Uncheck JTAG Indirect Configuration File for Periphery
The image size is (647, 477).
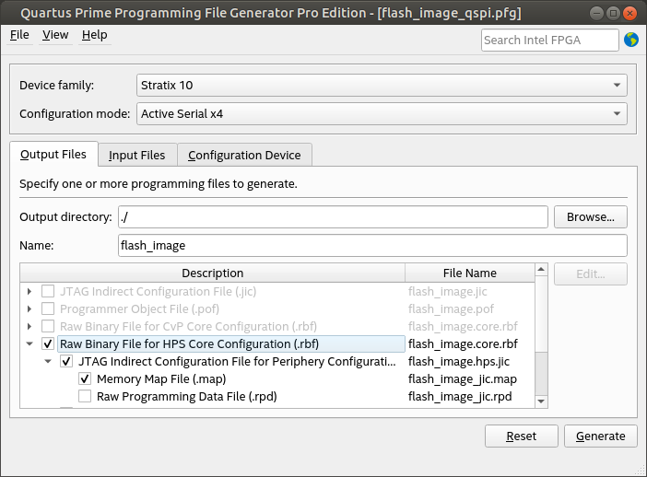coord(66,362)
